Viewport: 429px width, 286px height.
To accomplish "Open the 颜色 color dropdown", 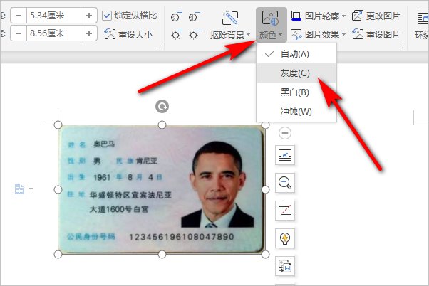I will (x=271, y=25).
